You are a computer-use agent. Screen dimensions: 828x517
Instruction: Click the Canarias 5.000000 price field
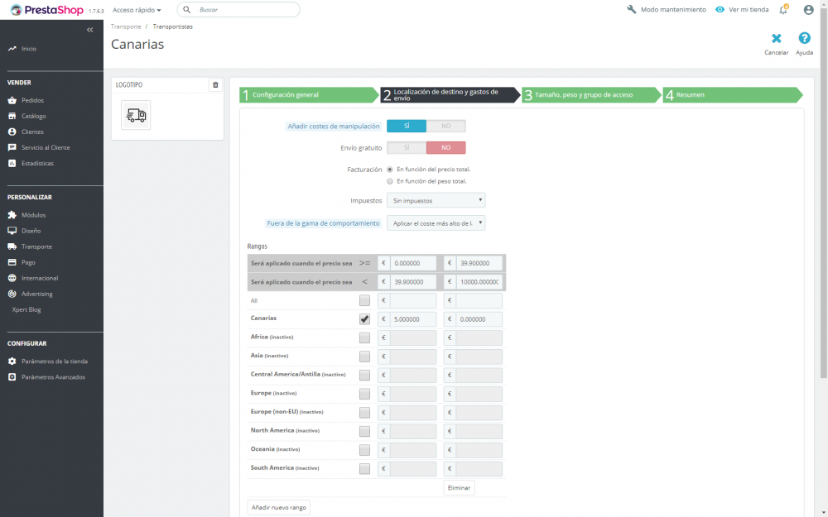[413, 319]
